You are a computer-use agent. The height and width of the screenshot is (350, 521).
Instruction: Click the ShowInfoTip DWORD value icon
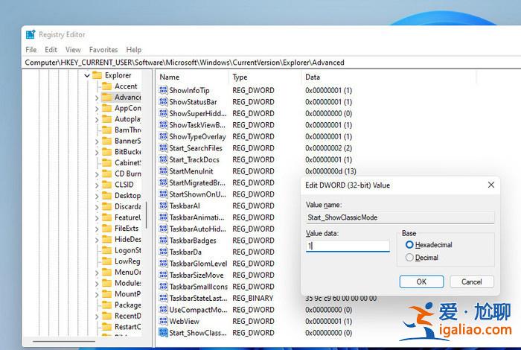pyautogui.click(x=163, y=91)
